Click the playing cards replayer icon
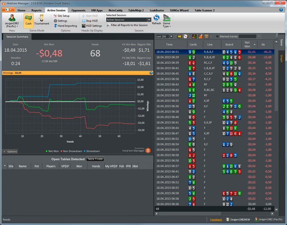 (185, 36)
